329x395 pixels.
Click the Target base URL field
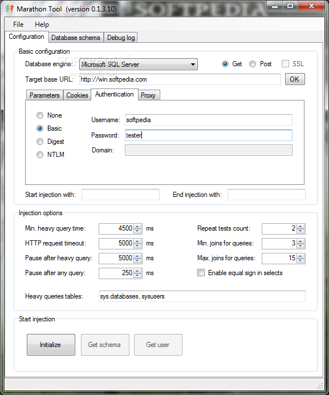click(x=180, y=79)
